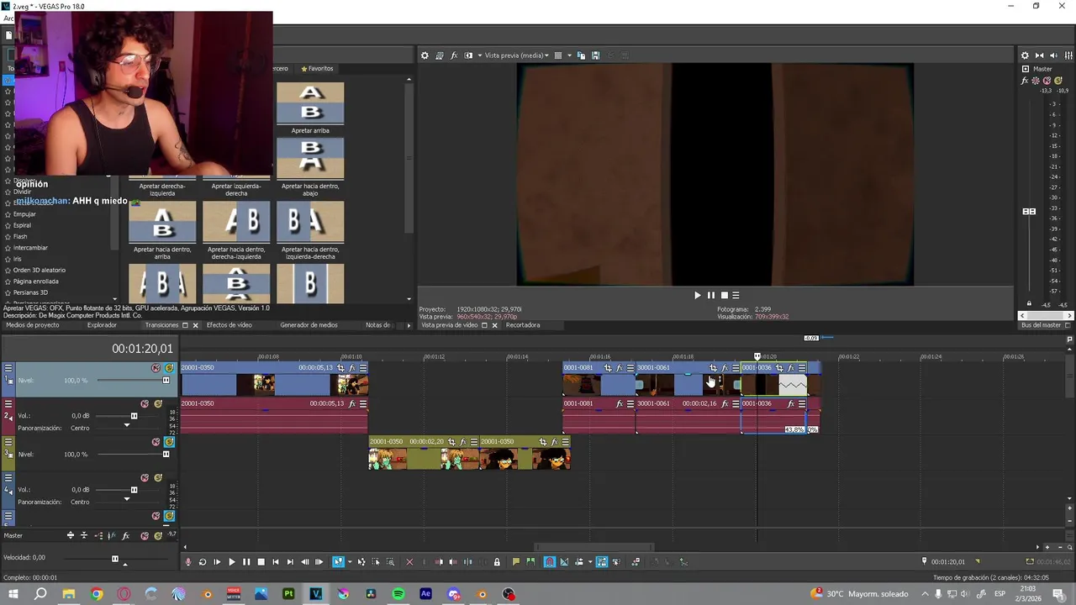The width and height of the screenshot is (1076, 605).
Task: Toggle automatic crossfades button
Action: [564, 562]
